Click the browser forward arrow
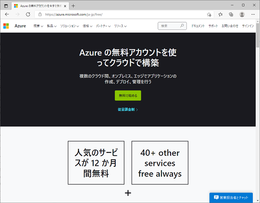 coord(18,14)
